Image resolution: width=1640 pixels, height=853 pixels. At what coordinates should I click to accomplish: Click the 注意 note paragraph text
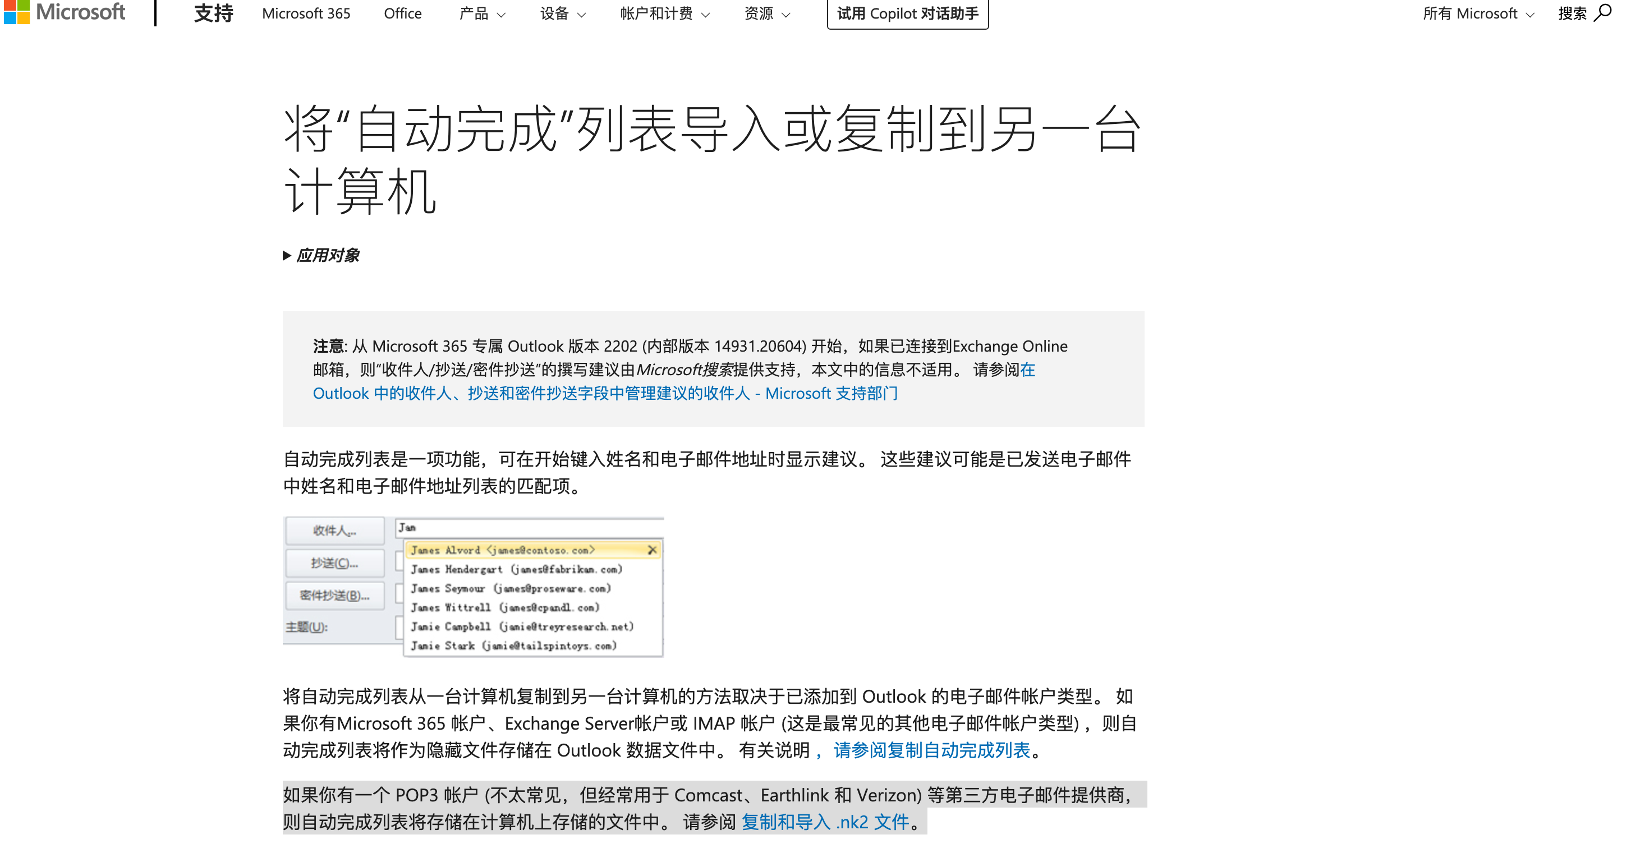tap(690, 369)
